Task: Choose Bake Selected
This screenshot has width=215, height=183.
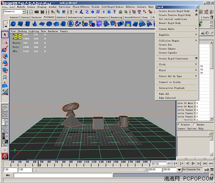Action: pos(167,98)
